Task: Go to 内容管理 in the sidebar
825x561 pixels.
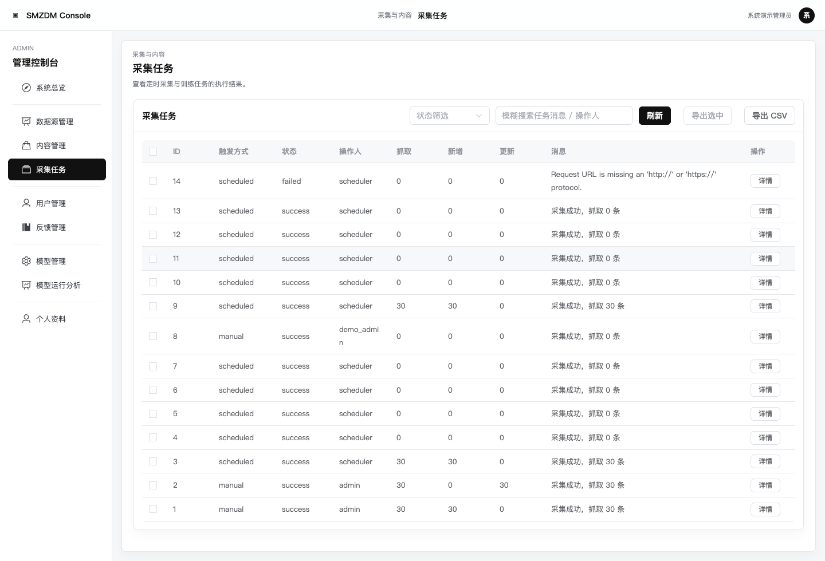Action: tap(57, 145)
